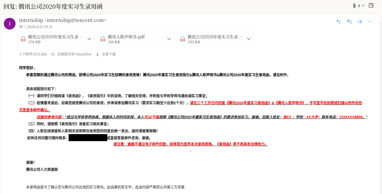Expand the 376 KB attachment options chevron
382x194 pixels.
(89, 39)
